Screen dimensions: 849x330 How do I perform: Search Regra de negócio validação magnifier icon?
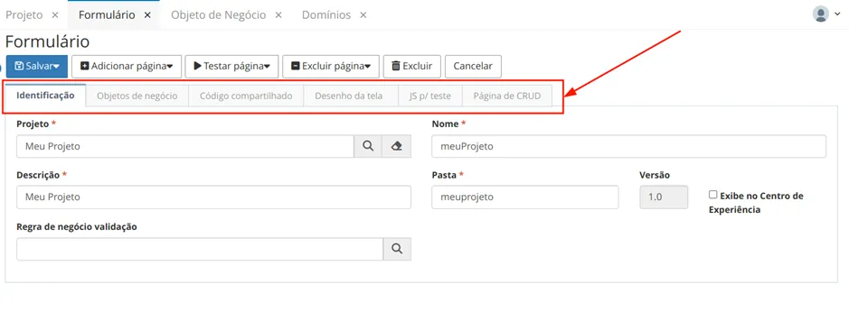[398, 249]
